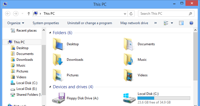Screen dimensions: 200x106
Task: Open the address bar history dropdown
Action: [x=125, y=14]
